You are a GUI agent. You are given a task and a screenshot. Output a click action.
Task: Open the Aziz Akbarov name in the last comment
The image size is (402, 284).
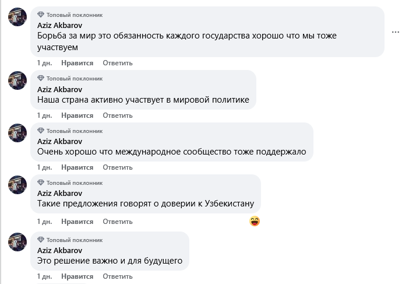tap(59, 250)
